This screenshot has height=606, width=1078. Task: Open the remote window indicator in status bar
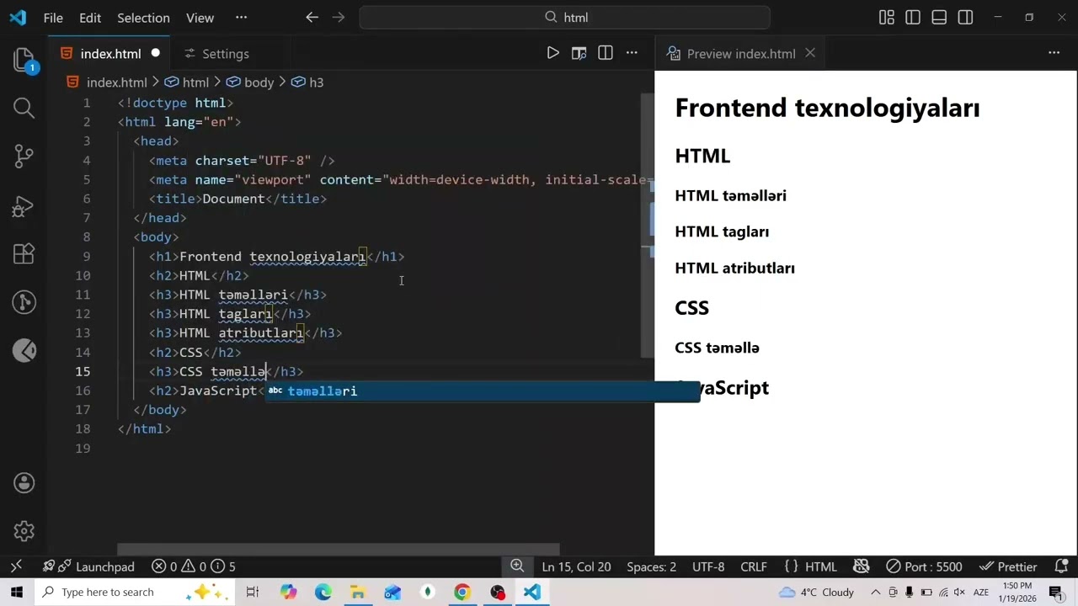16,566
